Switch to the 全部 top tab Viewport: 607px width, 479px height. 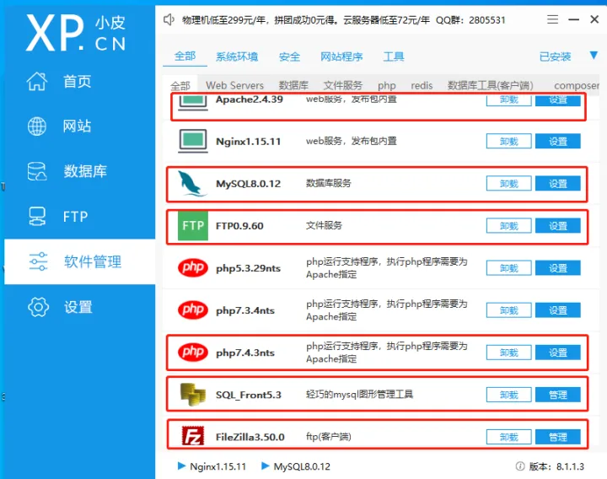point(185,57)
